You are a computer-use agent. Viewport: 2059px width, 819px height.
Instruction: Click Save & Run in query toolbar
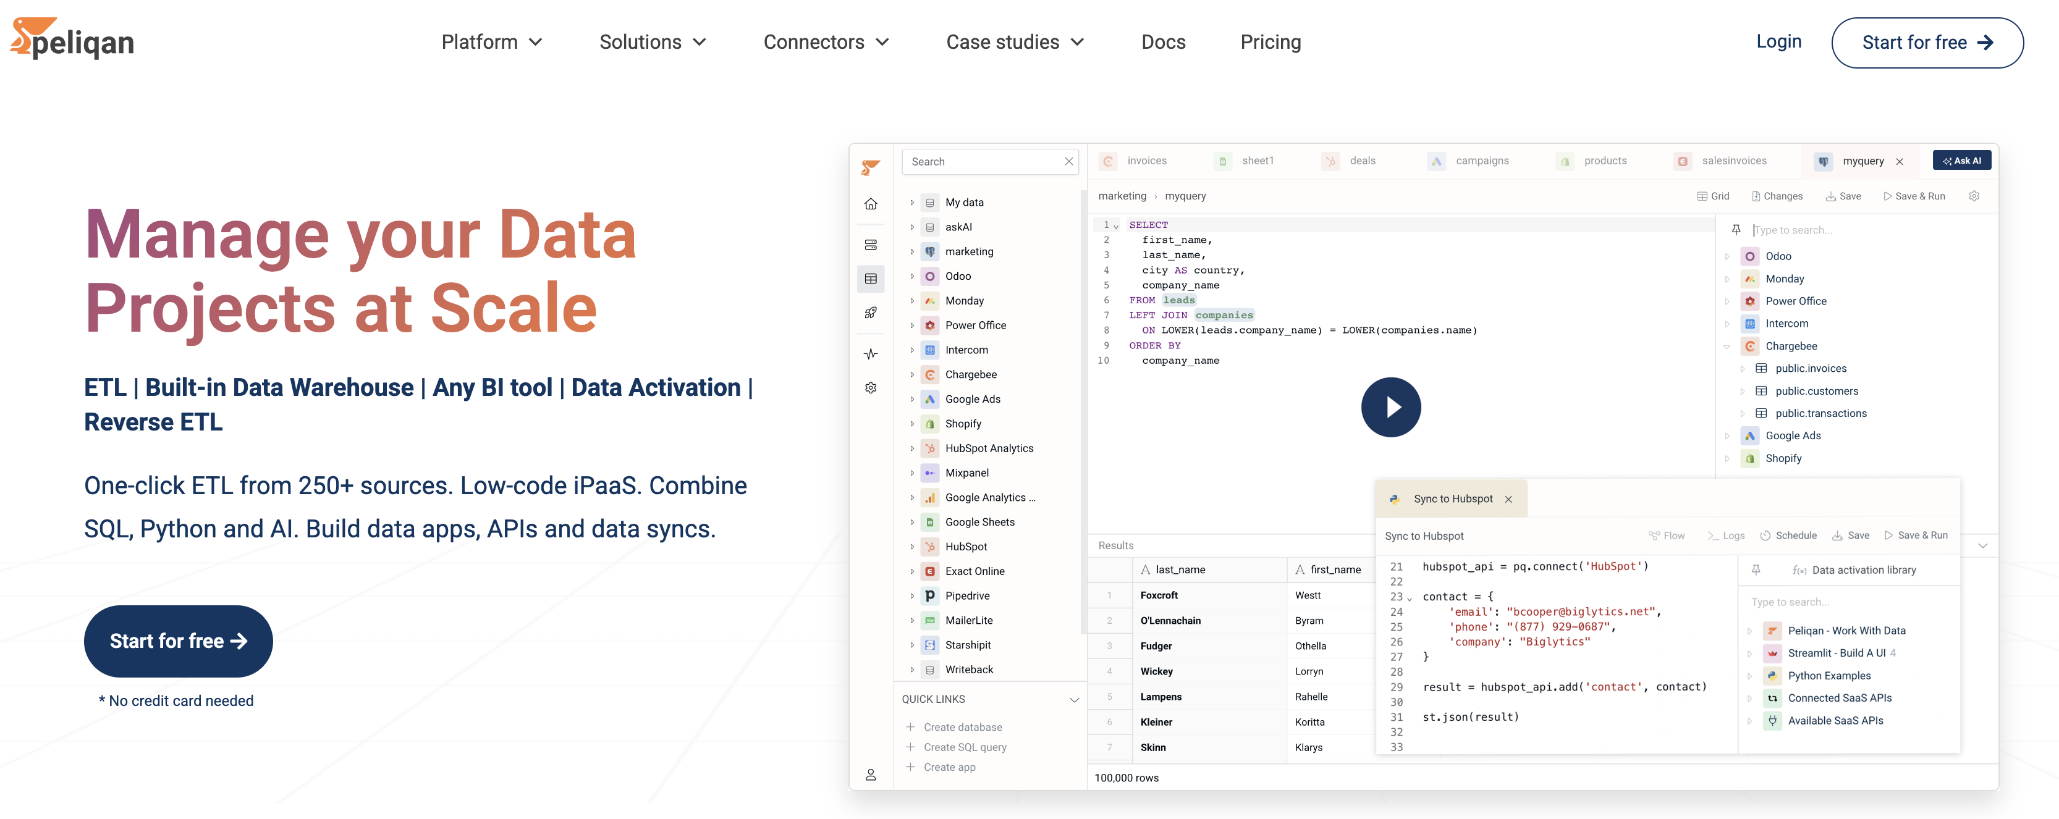pyautogui.click(x=1914, y=196)
